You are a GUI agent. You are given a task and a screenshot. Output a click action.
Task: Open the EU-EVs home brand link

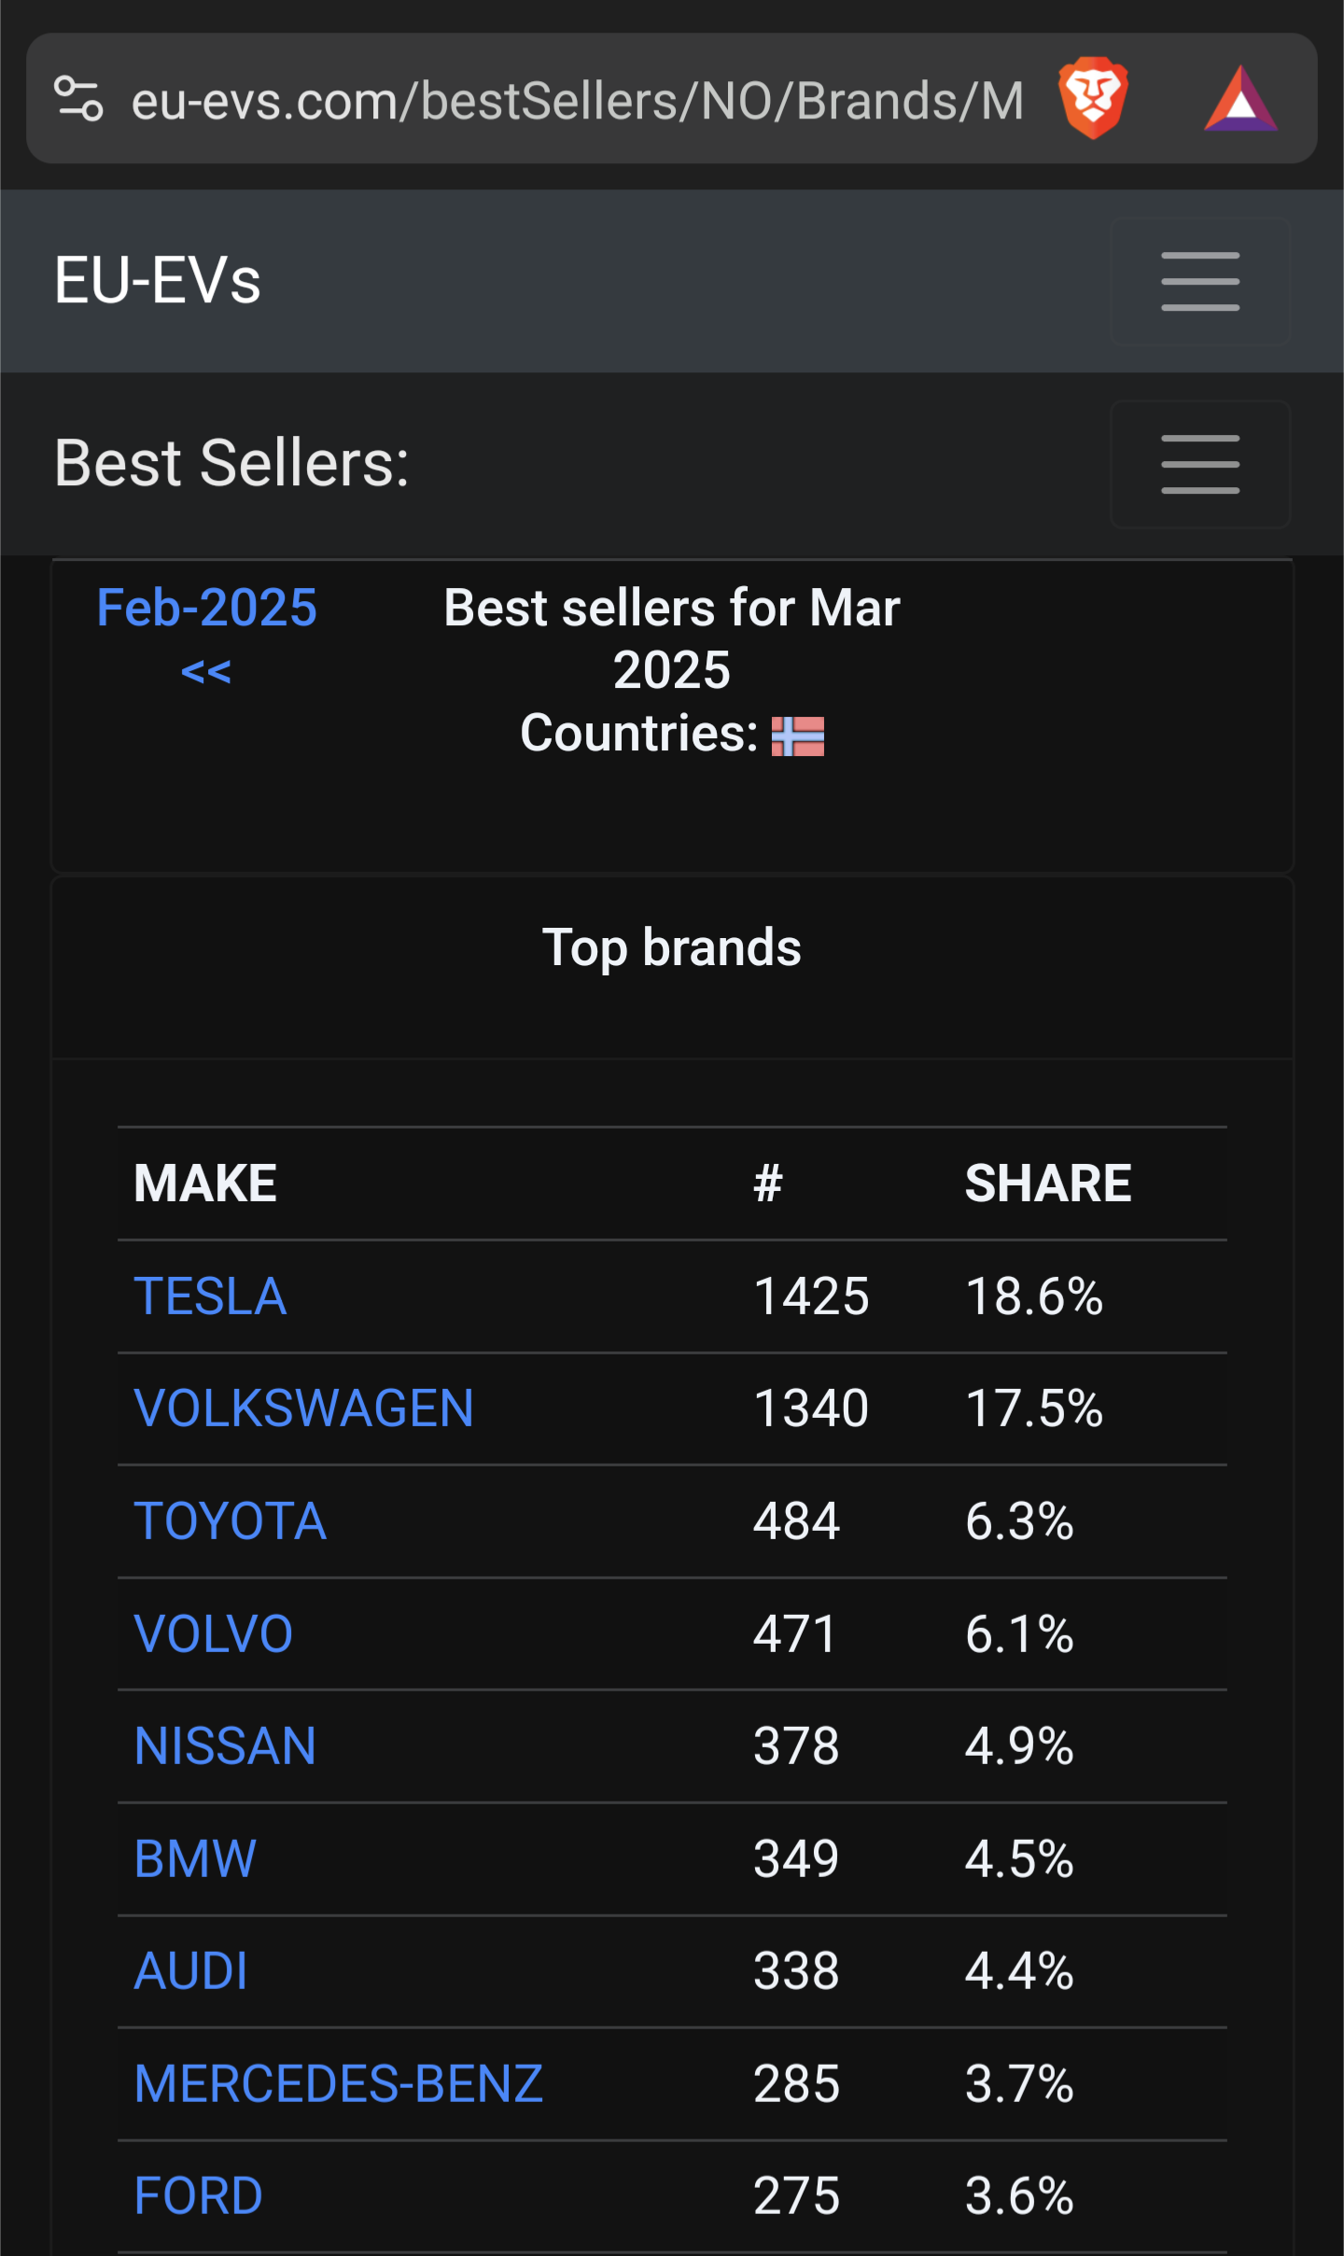[158, 280]
